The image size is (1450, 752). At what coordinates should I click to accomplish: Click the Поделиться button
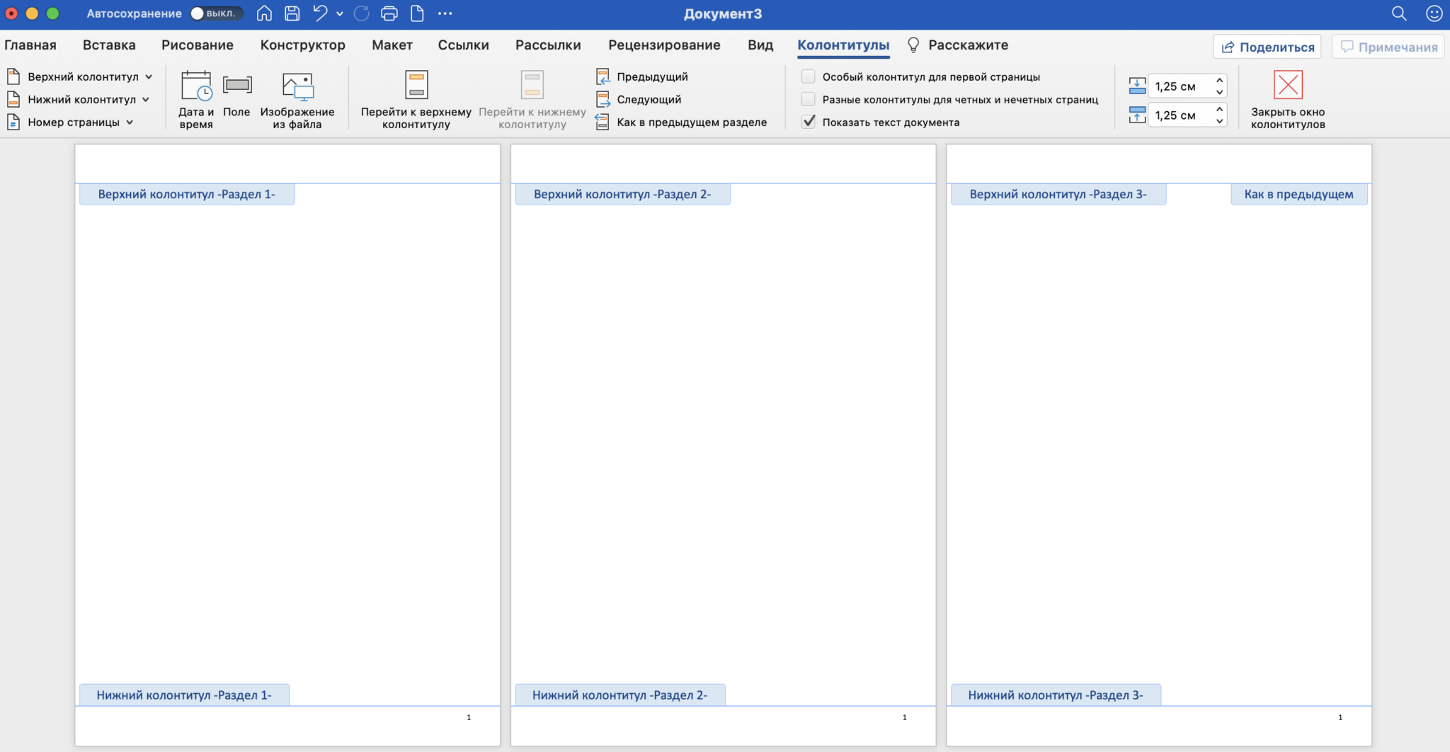[x=1267, y=47]
